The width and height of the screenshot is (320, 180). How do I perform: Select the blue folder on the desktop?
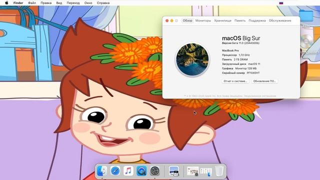click(x=306, y=15)
